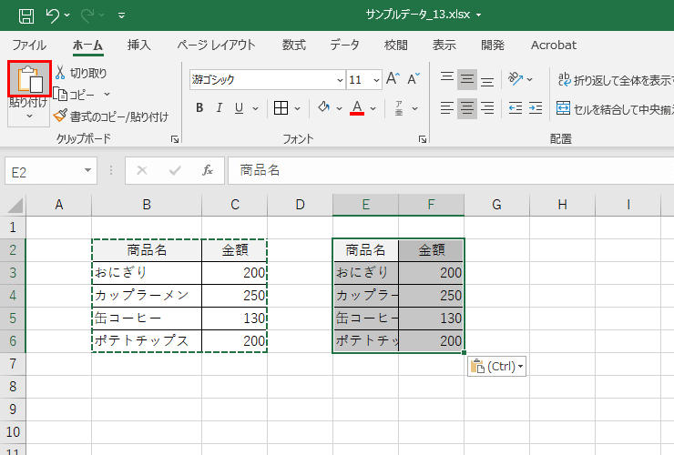The width and height of the screenshot is (674, 455).
Task: Click the fill color bucket icon
Action: click(323, 107)
